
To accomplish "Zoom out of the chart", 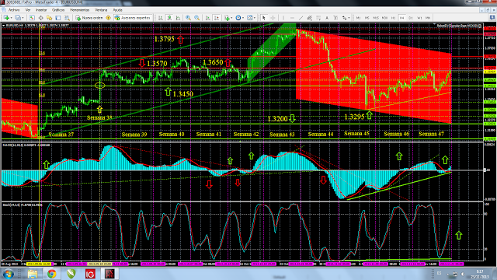I will 196,18.
